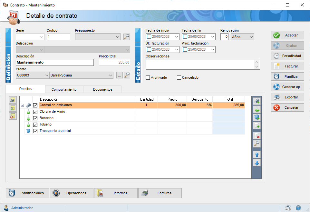Collapse the Control de emisiones tree node

pos(22,105)
